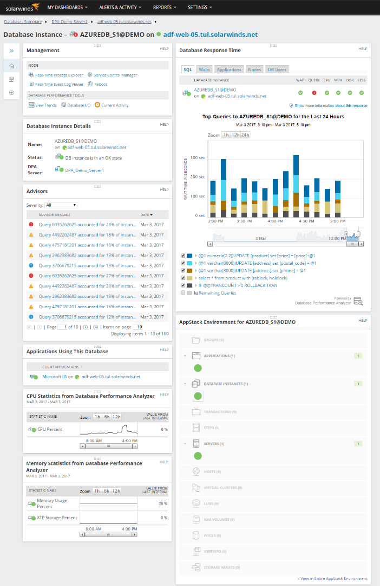380x586 pixels.
Task: Toggle checkbox for UPDATE address postal_code query
Action: [x=183, y=264]
